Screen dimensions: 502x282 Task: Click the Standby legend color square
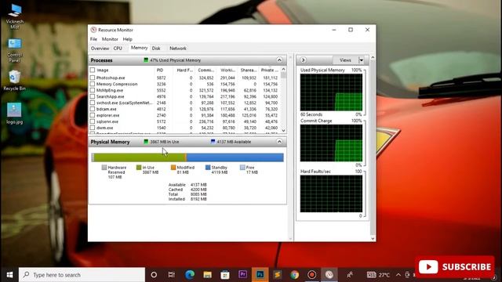point(208,168)
